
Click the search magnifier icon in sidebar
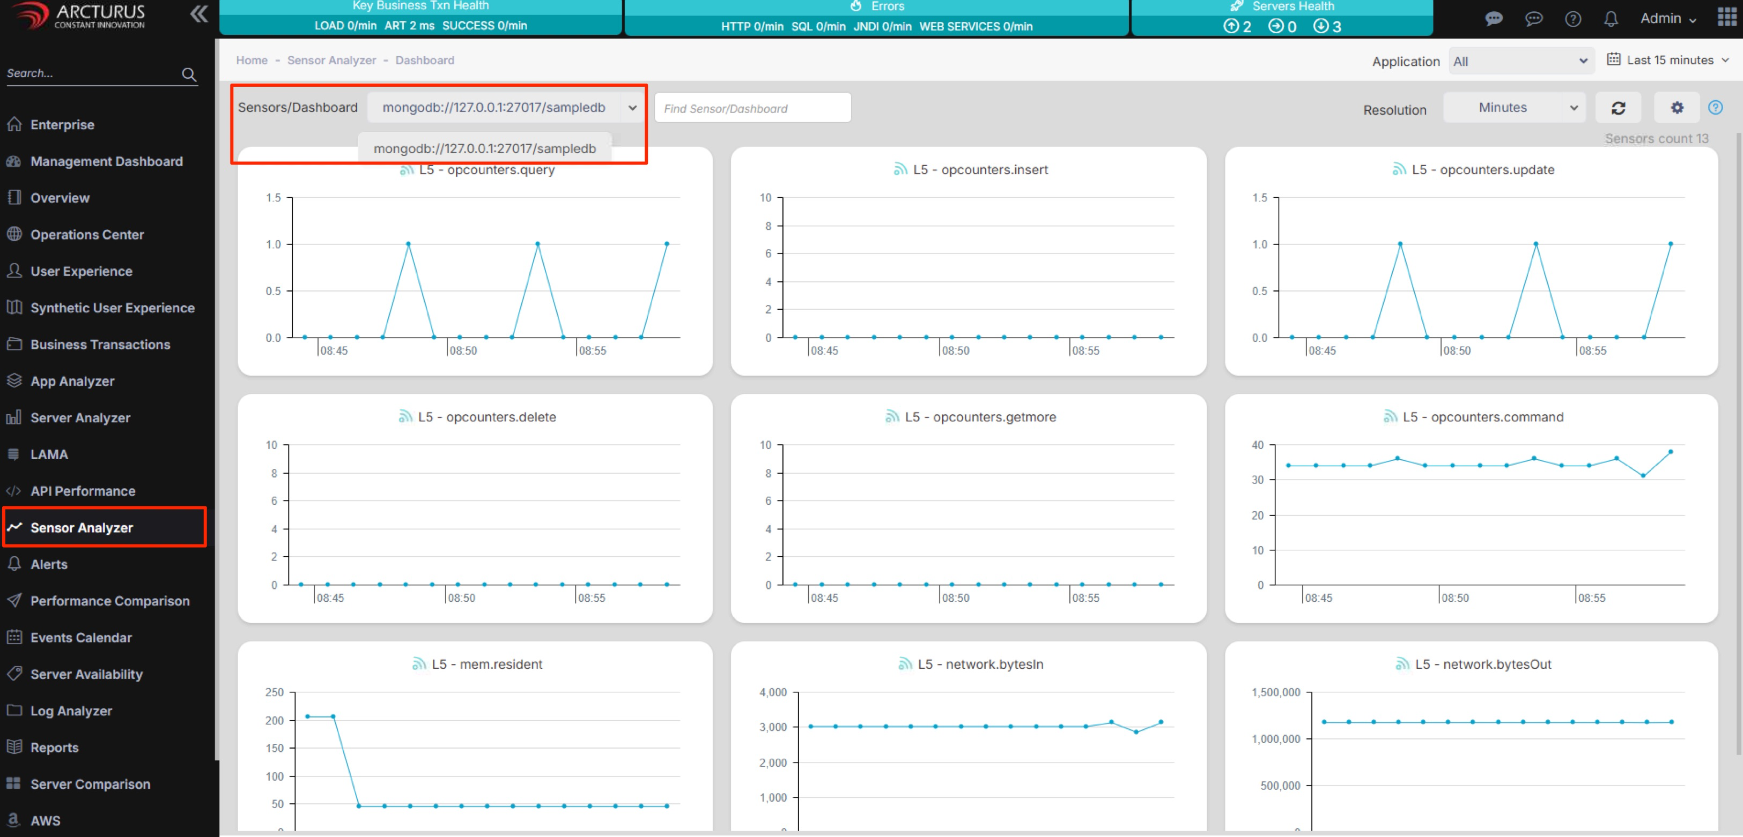pos(189,74)
